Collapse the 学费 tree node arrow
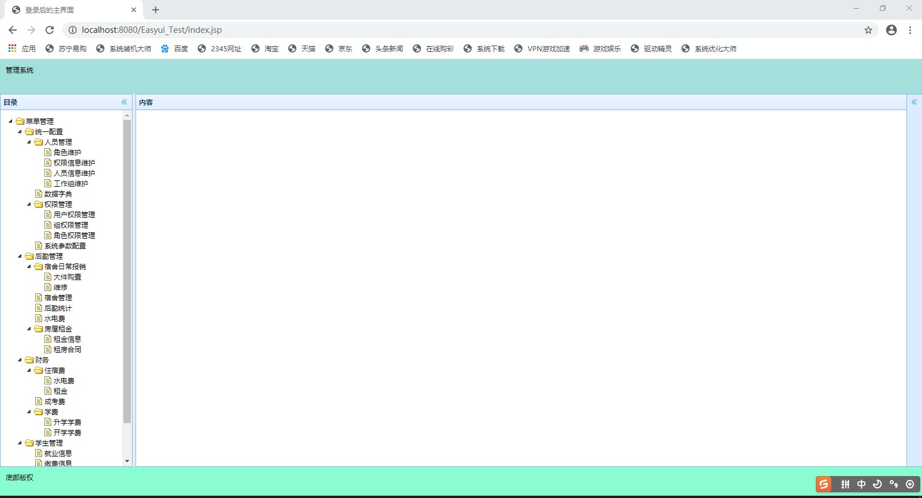 pyautogui.click(x=29, y=412)
